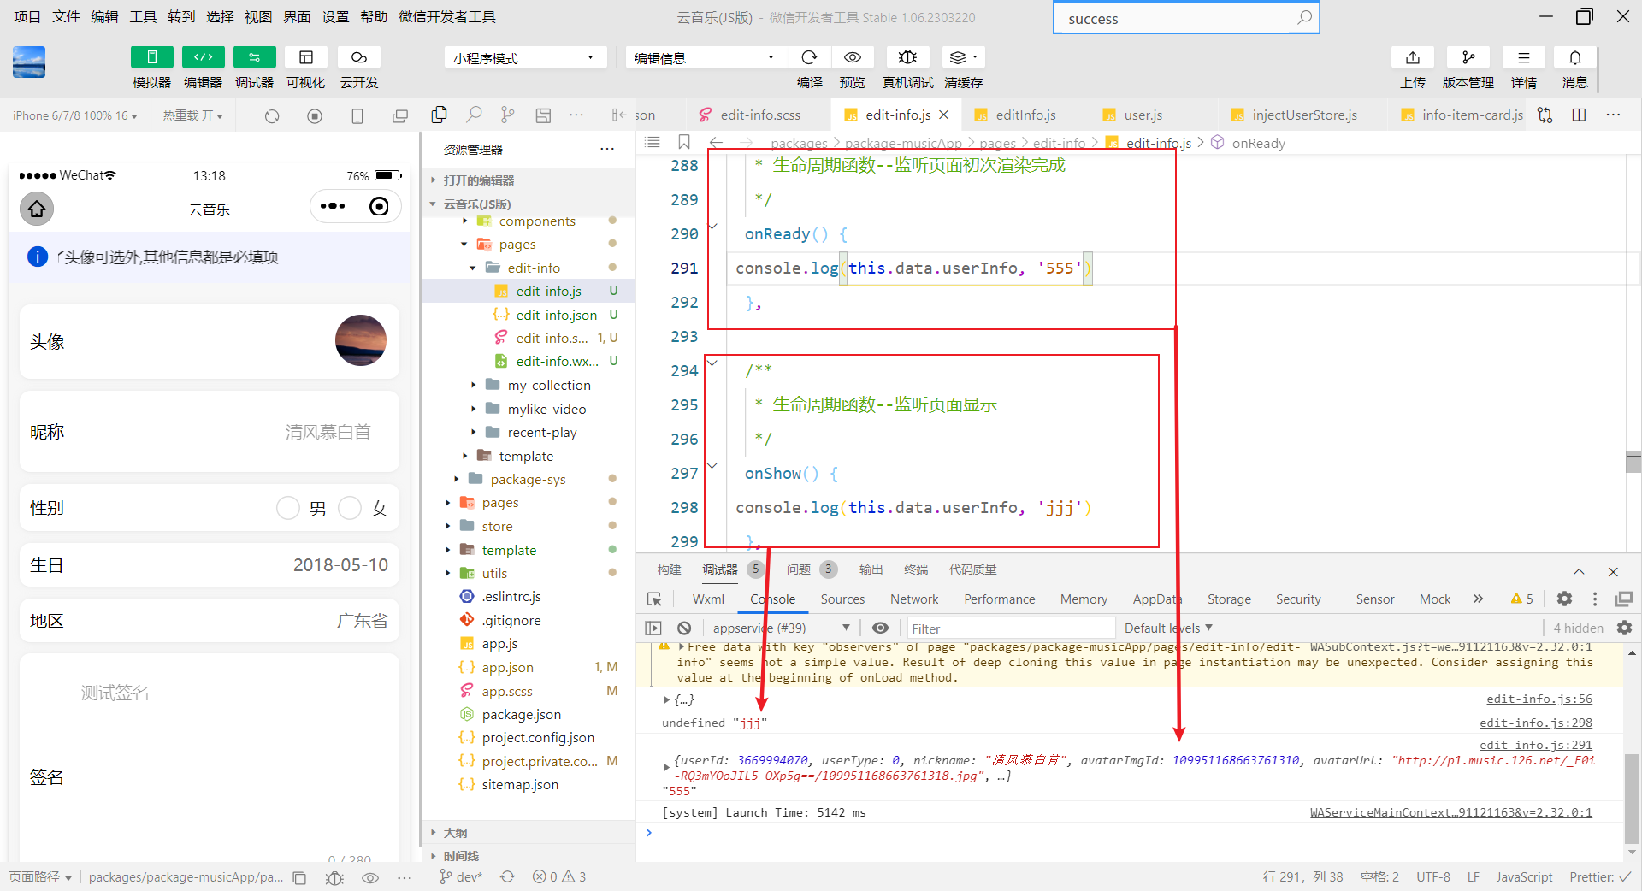The image size is (1642, 891).
Task: Open the source control branch icon
Action: point(508,115)
